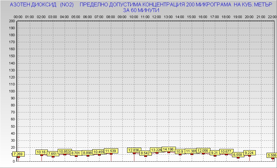The height and width of the screenshot is (168, 277).
Task: Select the 12.056 data label
Action: point(203,151)
